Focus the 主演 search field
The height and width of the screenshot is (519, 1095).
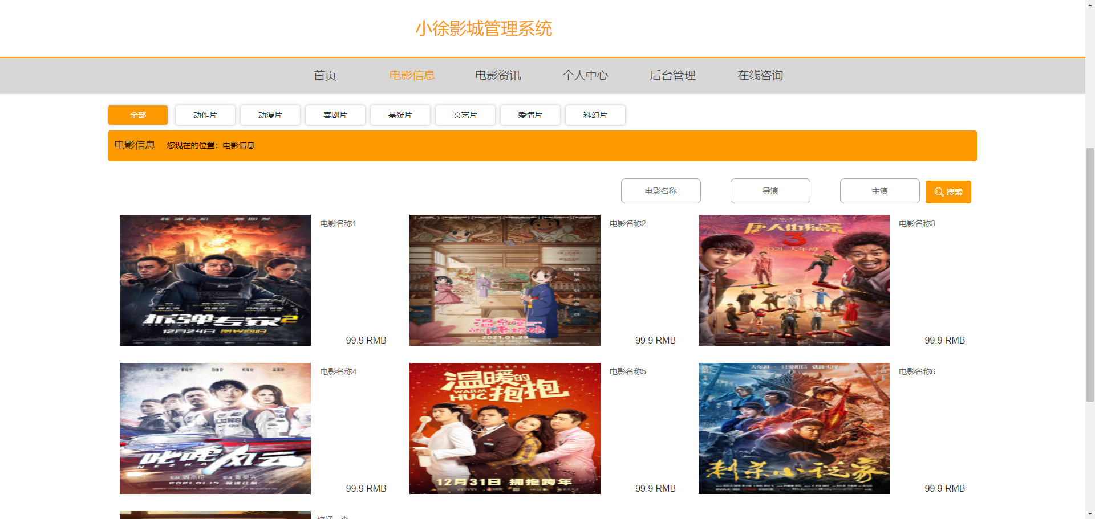[x=880, y=191]
